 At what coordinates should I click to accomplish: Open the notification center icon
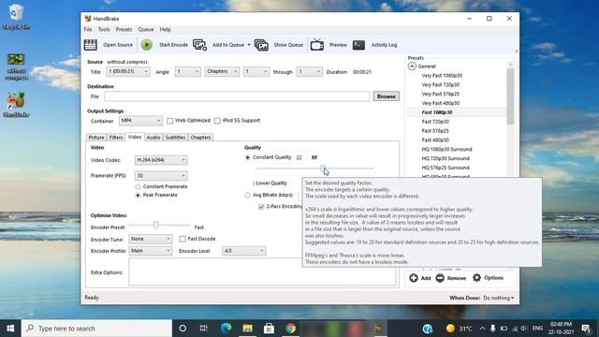[586, 329]
